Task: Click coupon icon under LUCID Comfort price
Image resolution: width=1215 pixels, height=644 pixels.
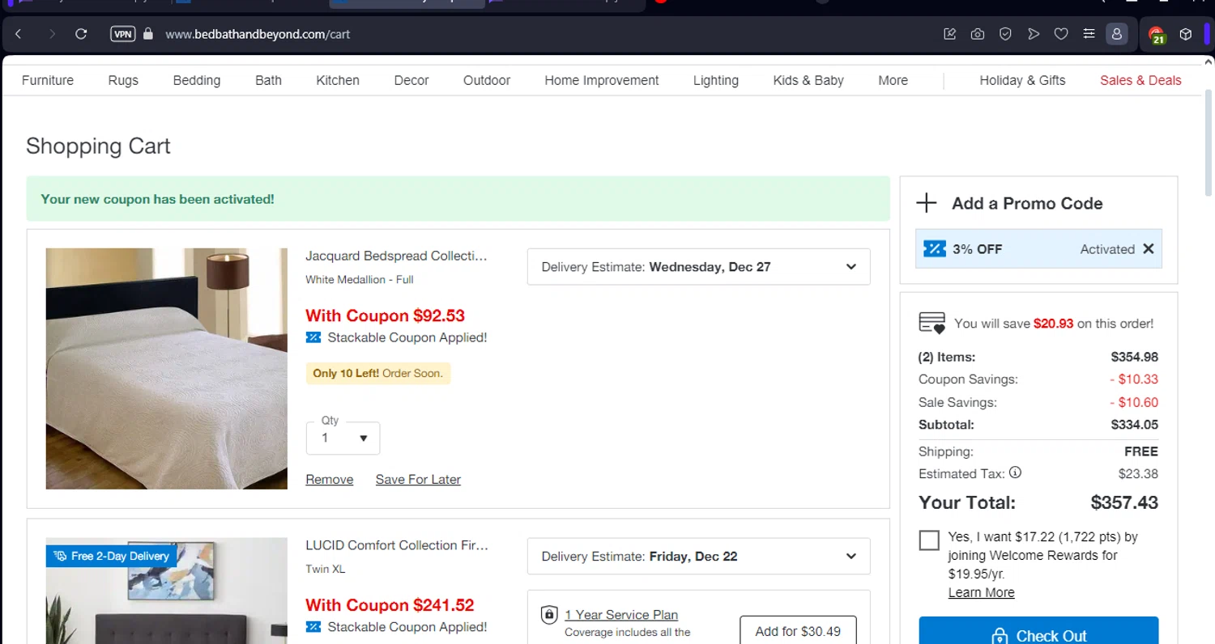Action: coord(313,627)
